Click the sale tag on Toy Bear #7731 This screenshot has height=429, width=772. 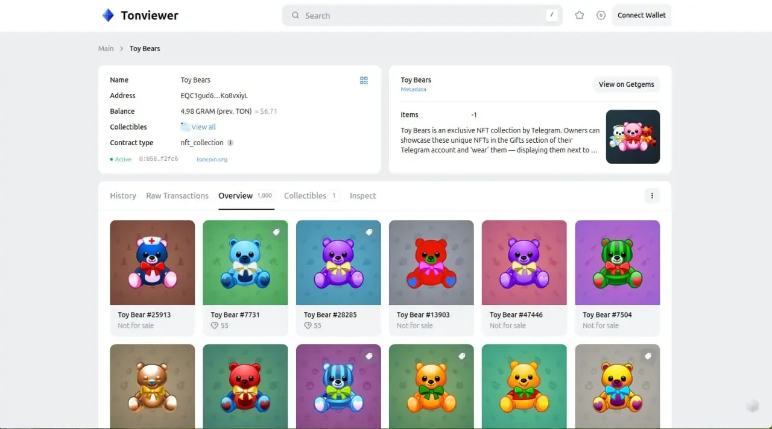point(276,232)
